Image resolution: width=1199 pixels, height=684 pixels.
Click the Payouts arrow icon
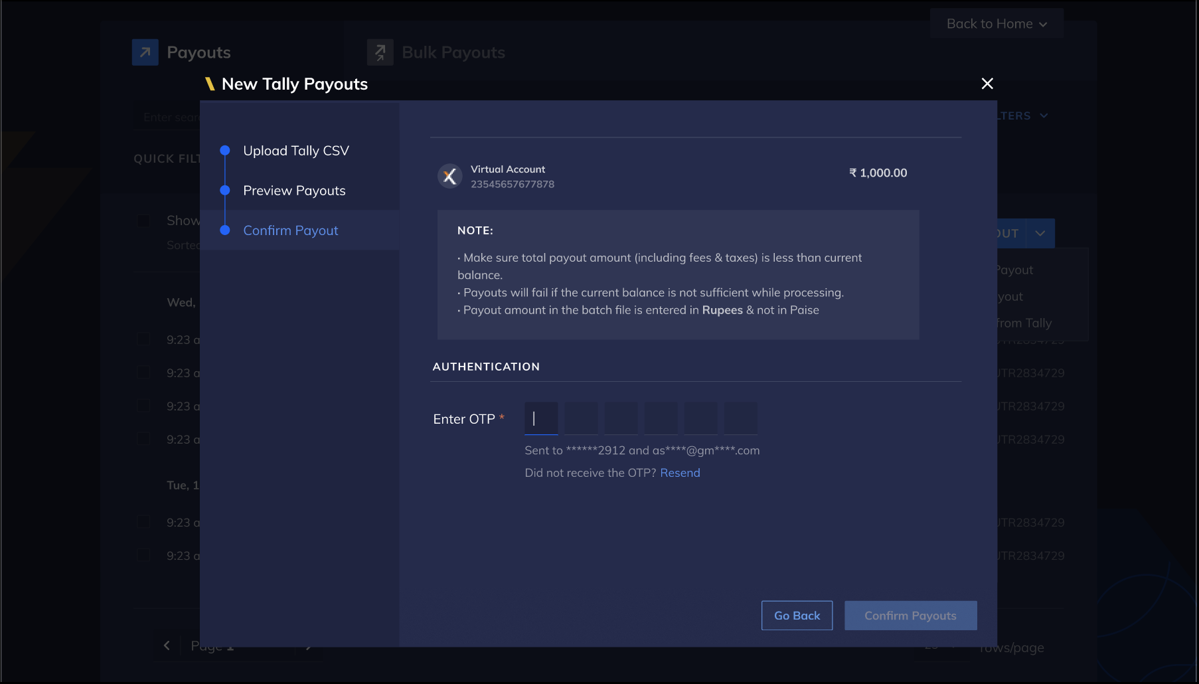145,52
